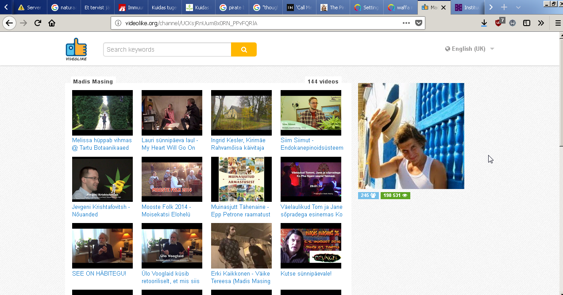Expand the English (UK) language dropdown

pyautogui.click(x=470, y=49)
